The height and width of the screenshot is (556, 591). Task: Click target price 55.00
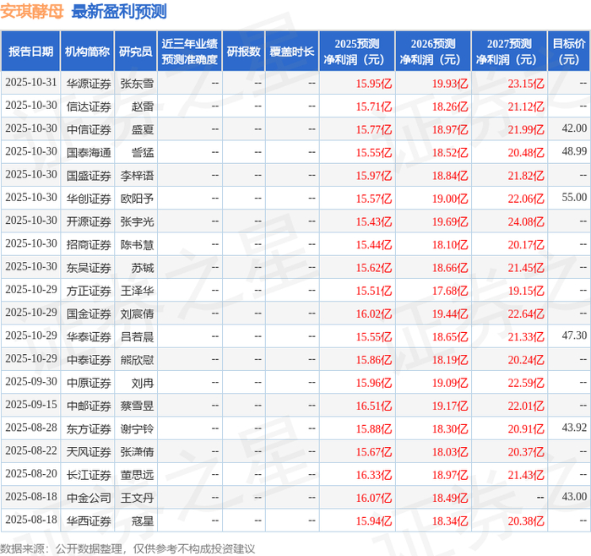pos(574,197)
